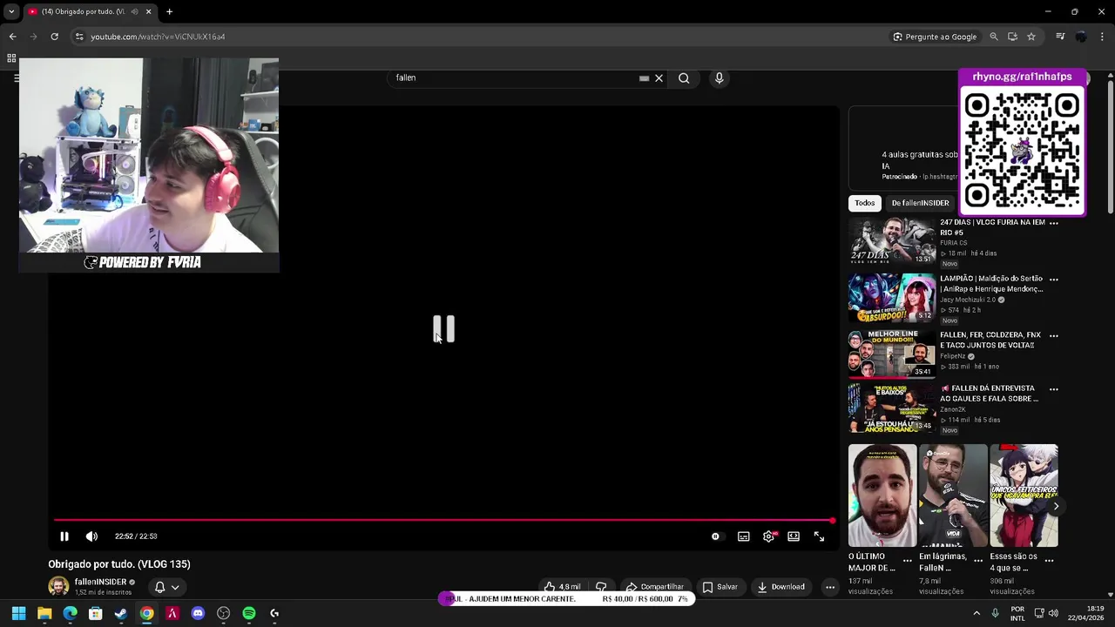This screenshot has height=627, width=1115.
Task: Save the video with Salvar button
Action: [x=720, y=587]
